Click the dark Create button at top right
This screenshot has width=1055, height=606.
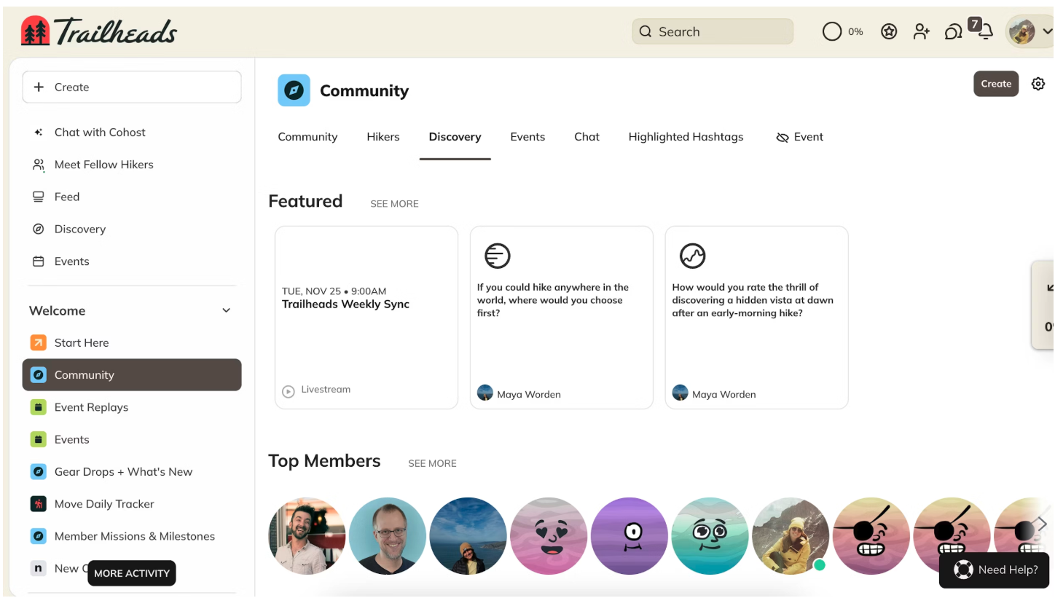[x=996, y=84]
